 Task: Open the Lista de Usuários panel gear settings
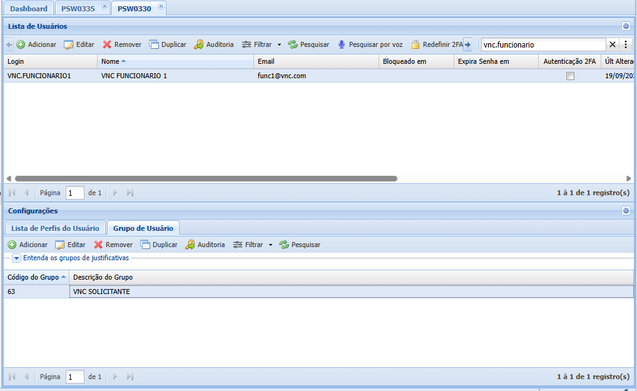click(x=626, y=26)
